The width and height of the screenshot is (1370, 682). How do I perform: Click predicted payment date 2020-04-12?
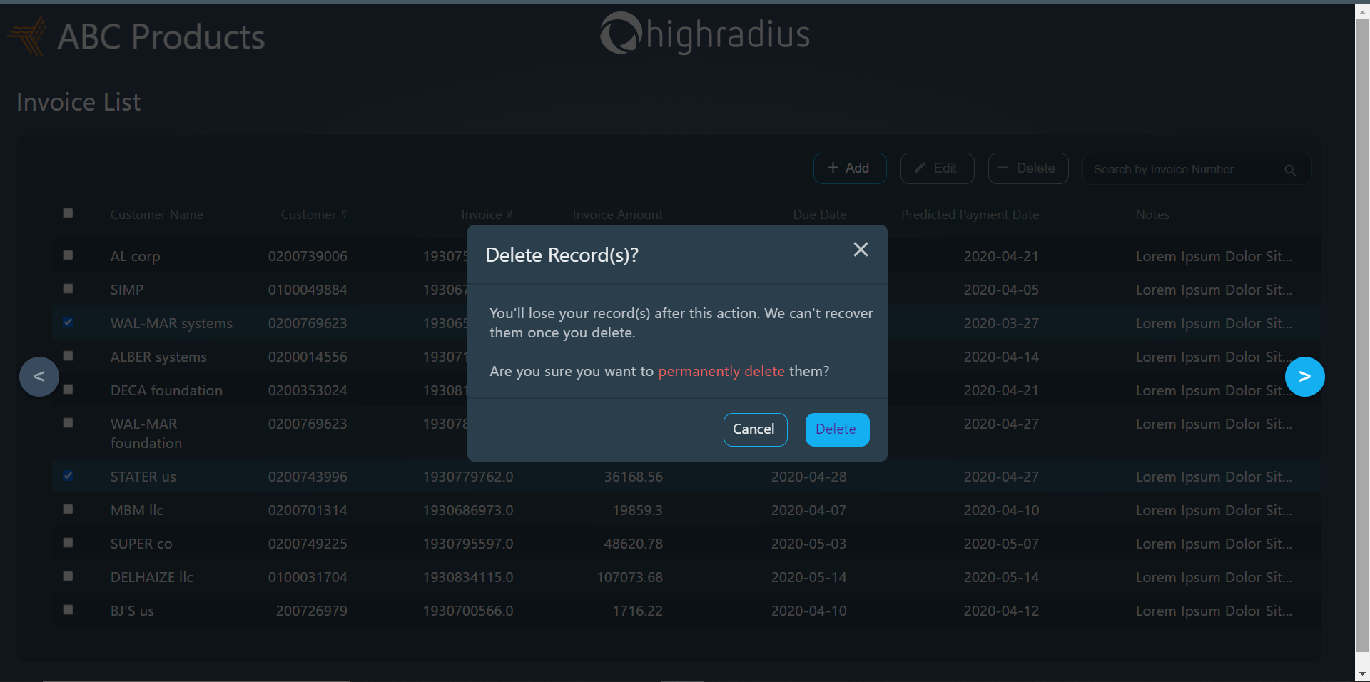click(1001, 611)
